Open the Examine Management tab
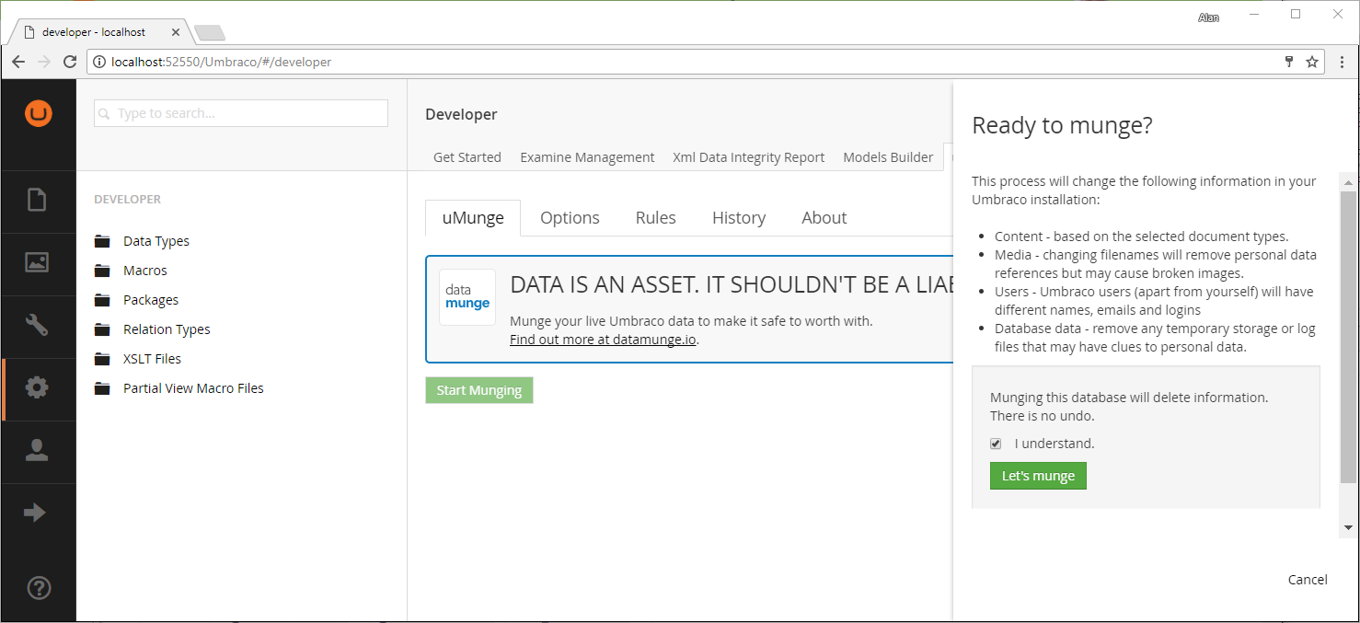This screenshot has width=1360, height=623. pos(587,157)
